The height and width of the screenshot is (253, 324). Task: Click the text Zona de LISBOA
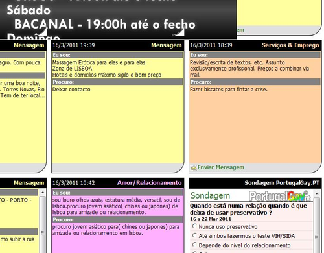[72, 69]
